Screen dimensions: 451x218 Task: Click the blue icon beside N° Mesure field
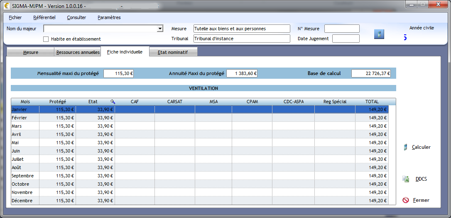click(379, 34)
